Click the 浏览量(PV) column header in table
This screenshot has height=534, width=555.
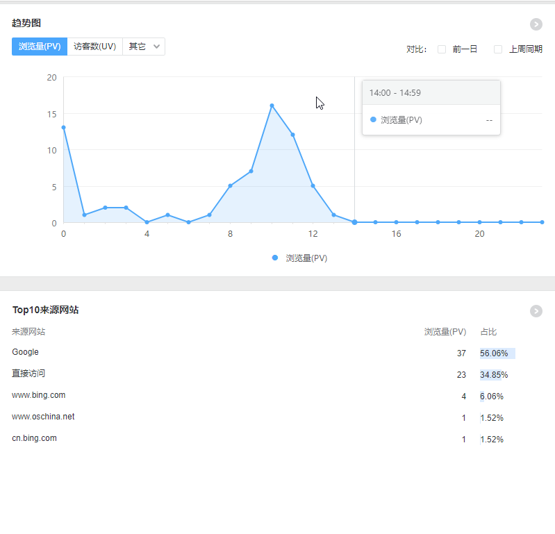click(445, 332)
